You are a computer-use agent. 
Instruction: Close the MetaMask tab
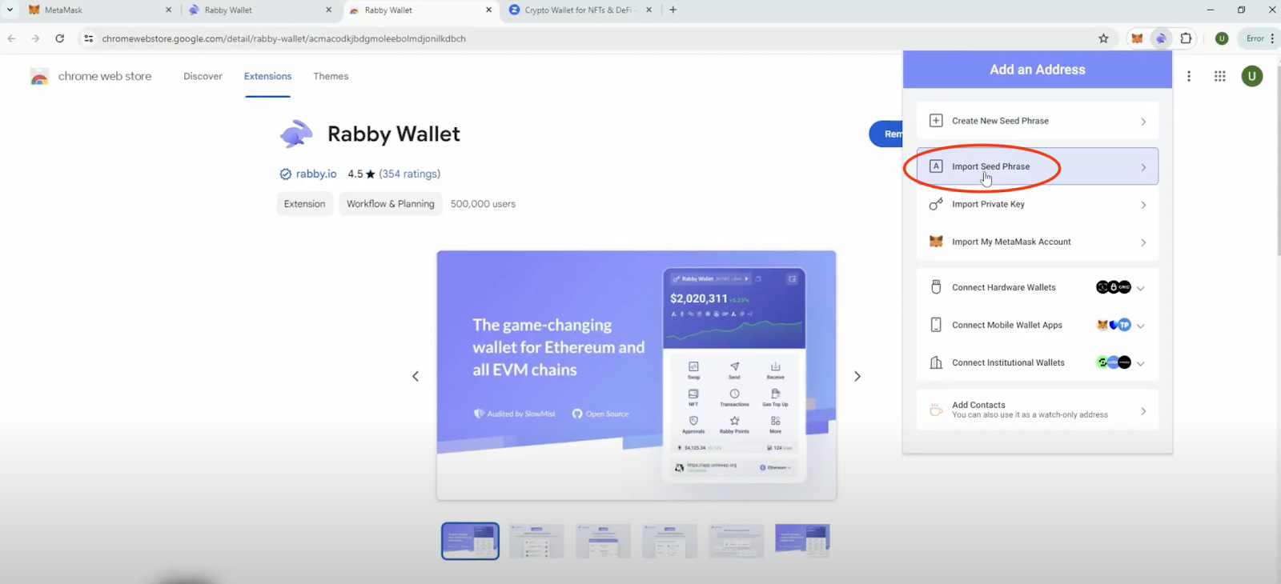click(168, 10)
